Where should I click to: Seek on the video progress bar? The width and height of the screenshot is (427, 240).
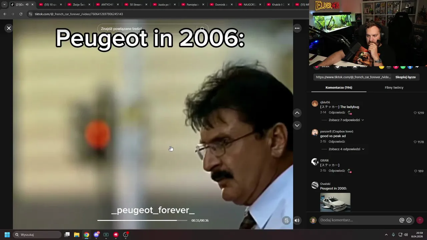coord(142,220)
